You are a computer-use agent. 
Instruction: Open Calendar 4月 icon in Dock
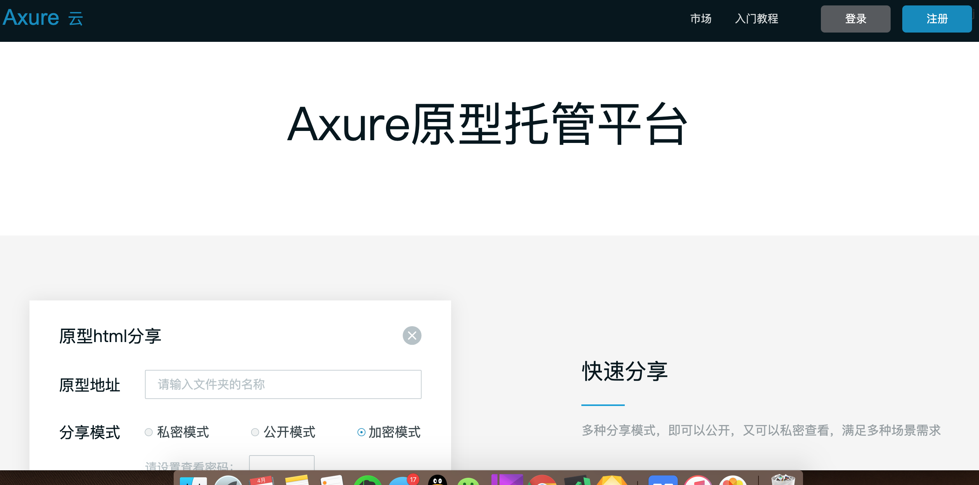(x=262, y=480)
